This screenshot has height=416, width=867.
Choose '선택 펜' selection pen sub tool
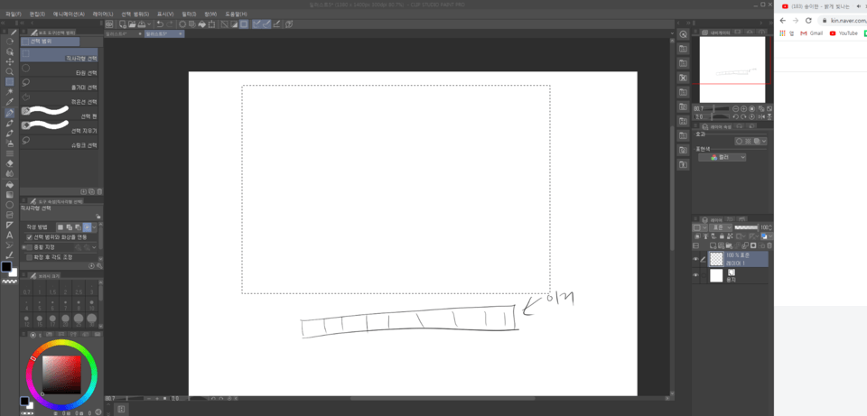pyautogui.click(x=60, y=114)
